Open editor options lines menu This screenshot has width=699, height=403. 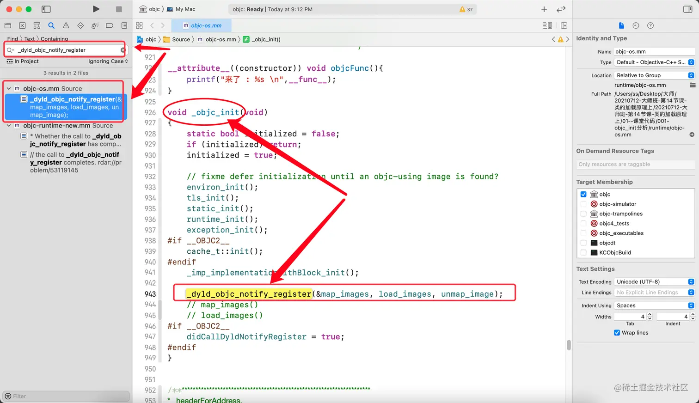tap(547, 26)
